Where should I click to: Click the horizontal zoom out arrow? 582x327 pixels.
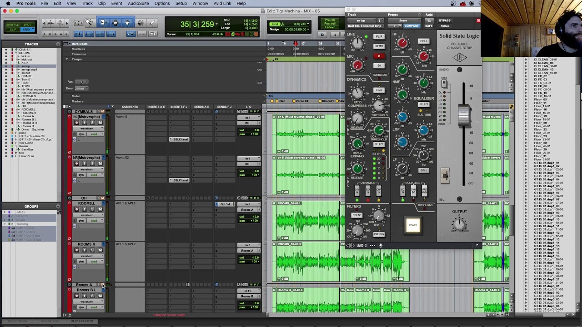pyautogui.click(x=44, y=23)
